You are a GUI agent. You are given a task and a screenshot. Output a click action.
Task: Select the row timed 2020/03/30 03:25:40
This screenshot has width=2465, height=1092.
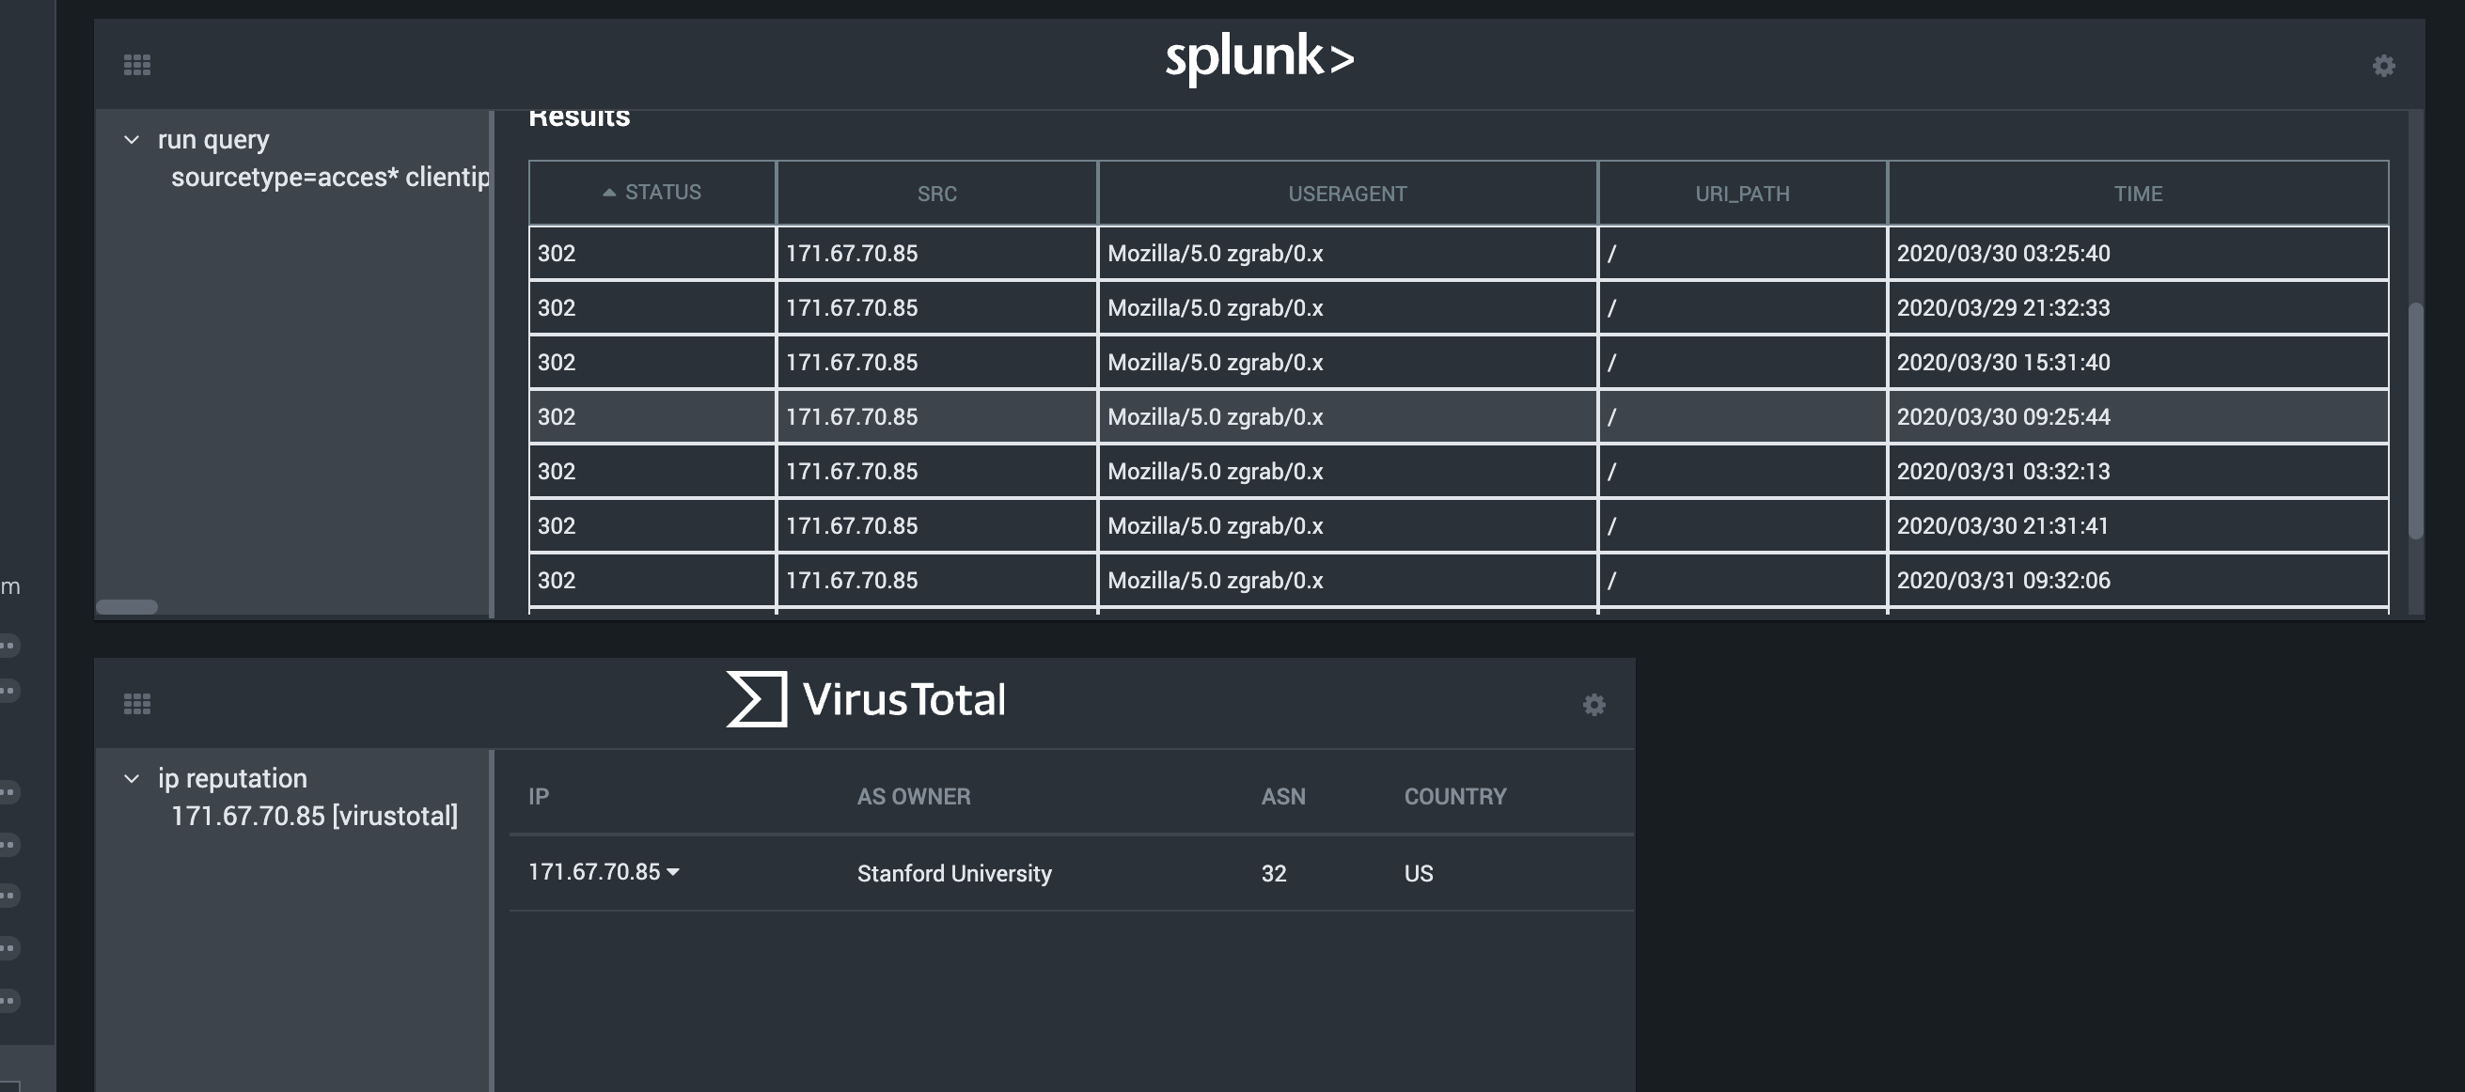(1458, 253)
